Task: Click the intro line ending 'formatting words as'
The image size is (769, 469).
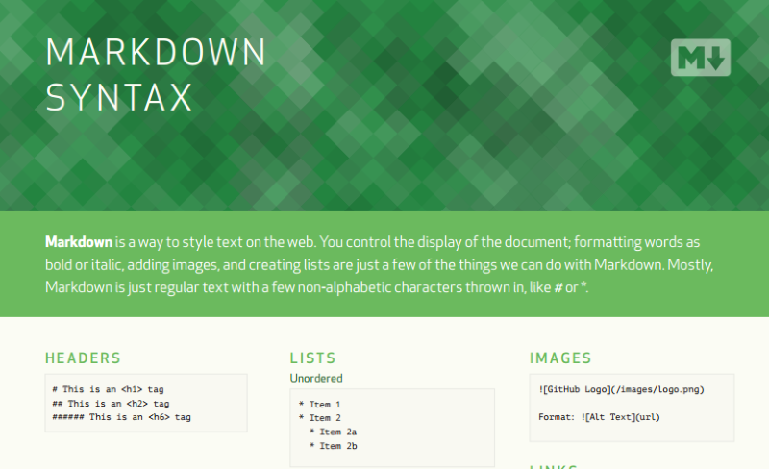Action: (373, 242)
